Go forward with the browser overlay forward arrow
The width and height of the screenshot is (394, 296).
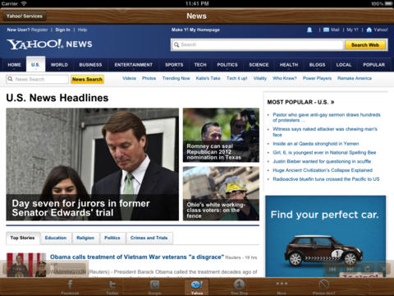point(350,269)
